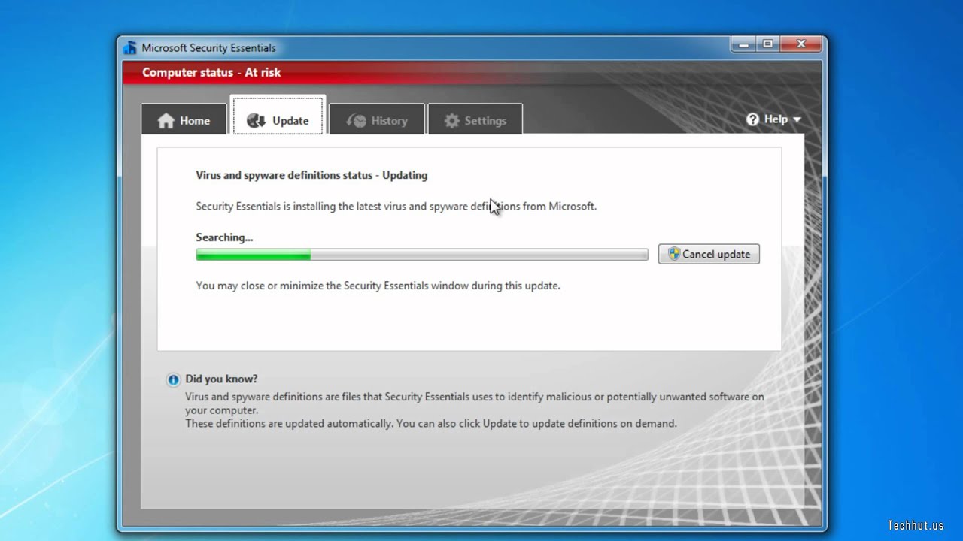Click the Did you know info icon
This screenshot has width=963, height=541.
pos(174,379)
